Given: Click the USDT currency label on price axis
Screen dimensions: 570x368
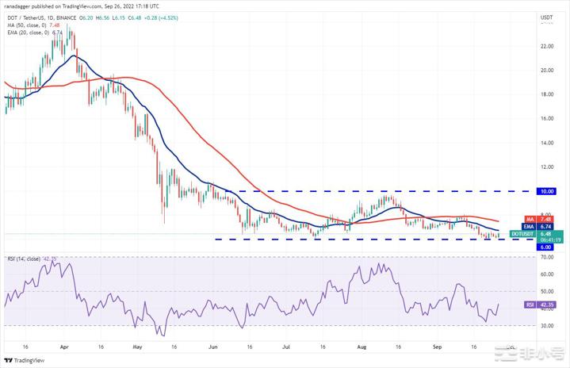Looking at the screenshot, I should (x=546, y=17).
